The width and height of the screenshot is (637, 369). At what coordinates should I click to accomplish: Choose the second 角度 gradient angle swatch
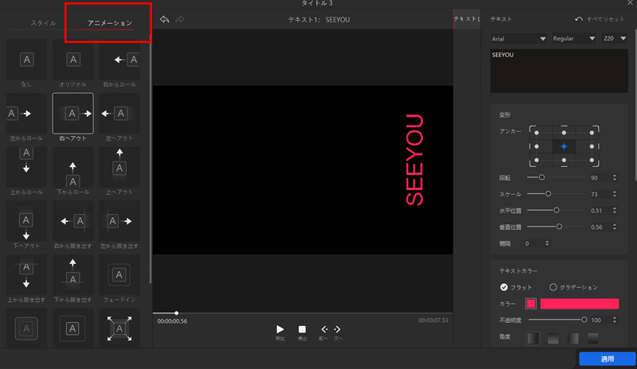click(553, 338)
